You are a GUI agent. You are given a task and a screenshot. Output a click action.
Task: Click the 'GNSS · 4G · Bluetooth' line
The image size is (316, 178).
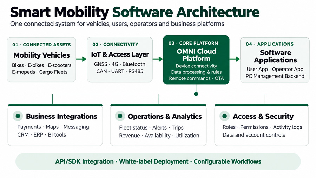(120, 64)
